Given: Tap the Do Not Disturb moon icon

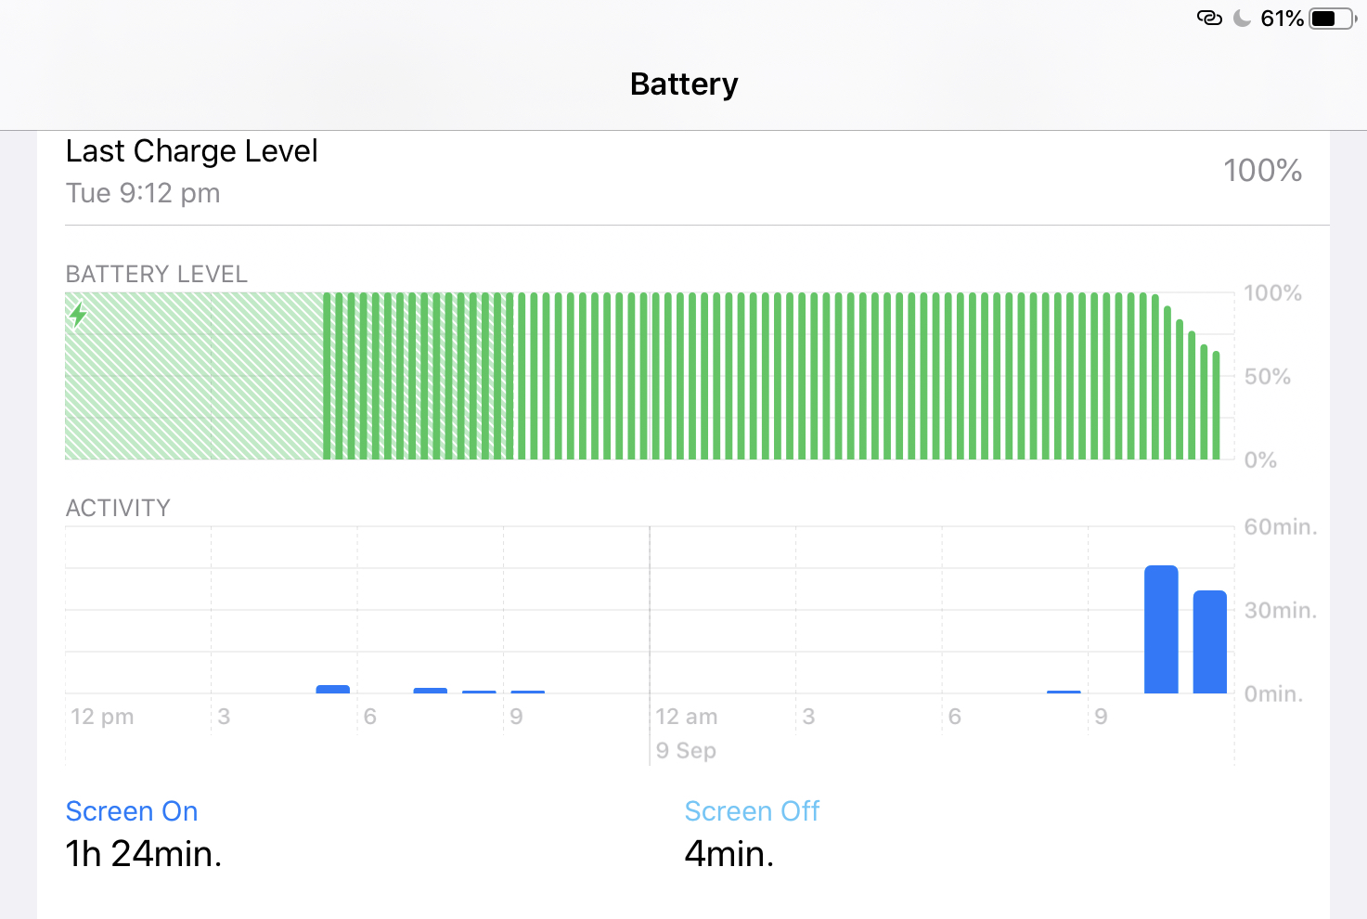Looking at the screenshot, I should (1242, 19).
